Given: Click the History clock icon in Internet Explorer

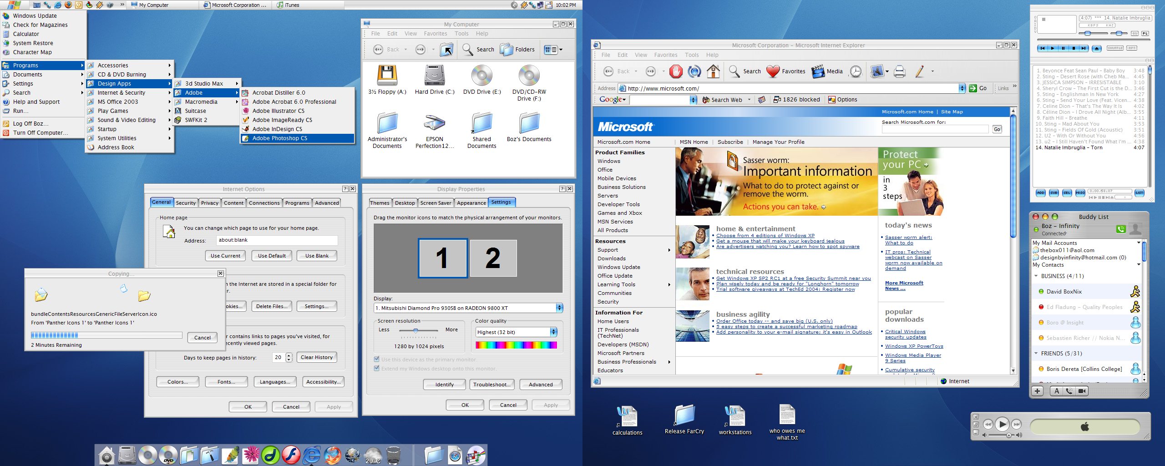Looking at the screenshot, I should pyautogui.click(x=856, y=71).
